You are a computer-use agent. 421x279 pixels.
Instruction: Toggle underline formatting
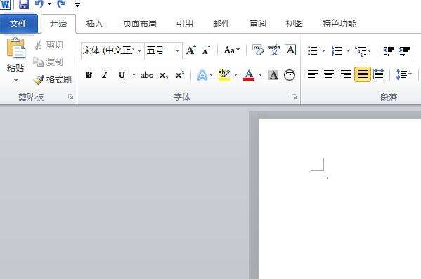(122, 75)
